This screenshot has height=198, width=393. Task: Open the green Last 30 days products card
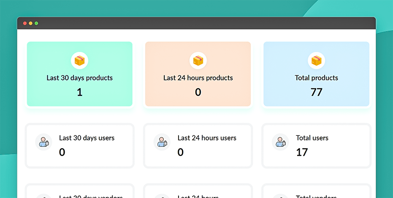pyautogui.click(x=80, y=74)
